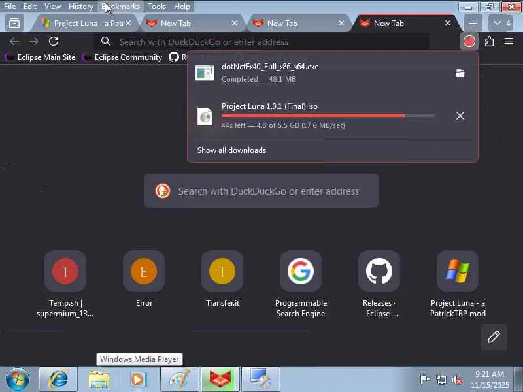523x392 pixels.
Task: Click Show all downloads
Action: (x=231, y=150)
